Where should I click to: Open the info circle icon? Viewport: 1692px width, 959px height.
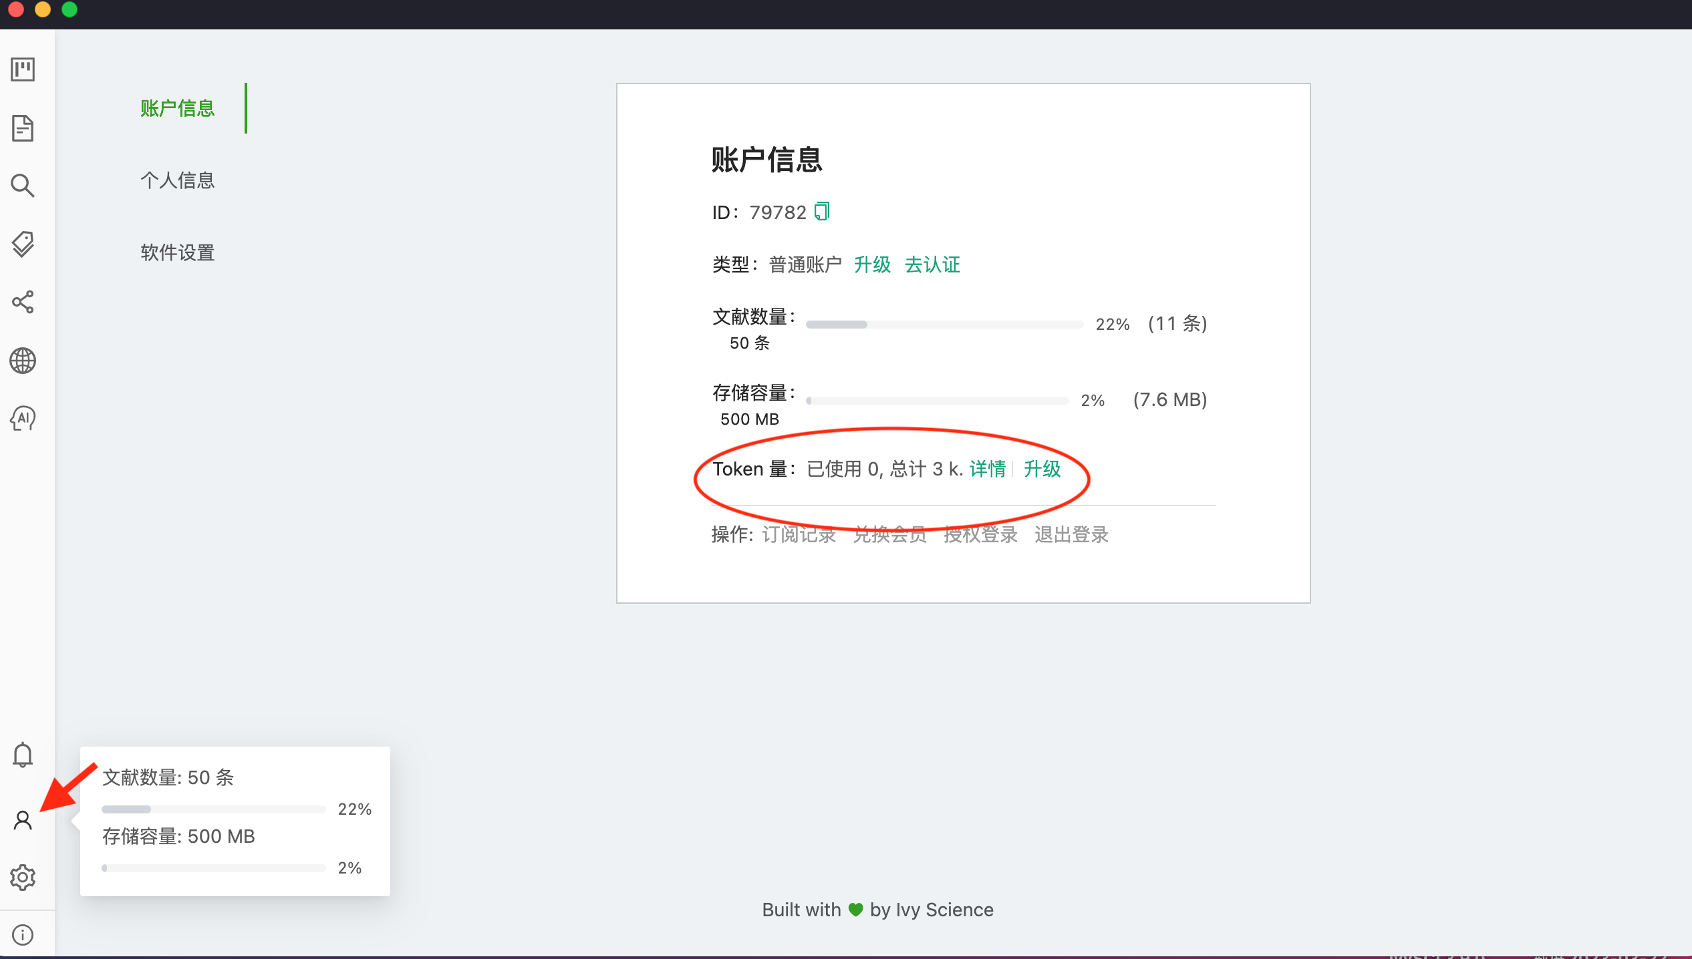[23, 934]
